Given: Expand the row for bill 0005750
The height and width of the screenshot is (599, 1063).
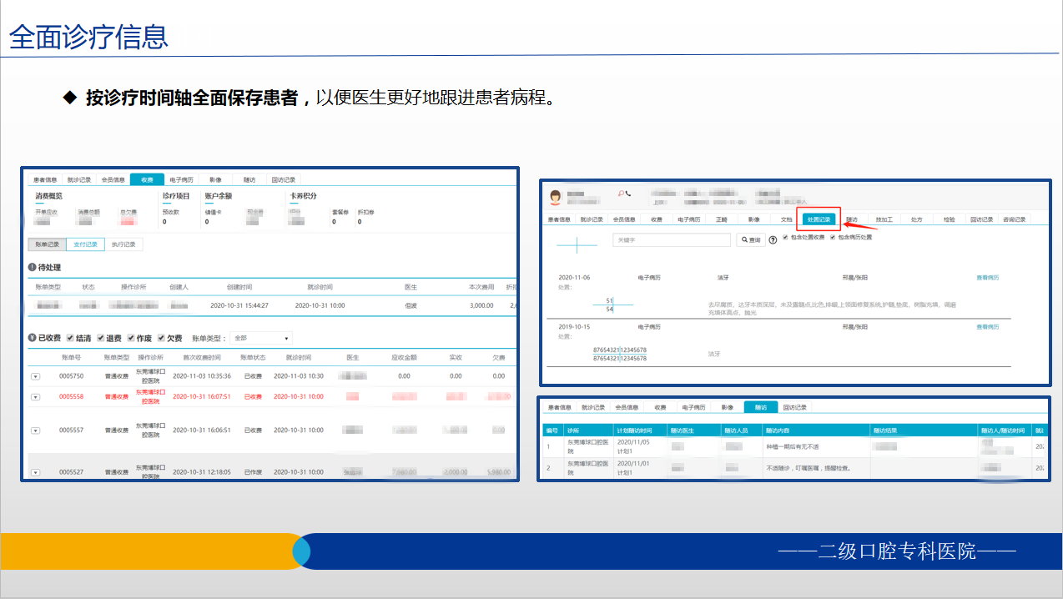Looking at the screenshot, I should 36,375.
